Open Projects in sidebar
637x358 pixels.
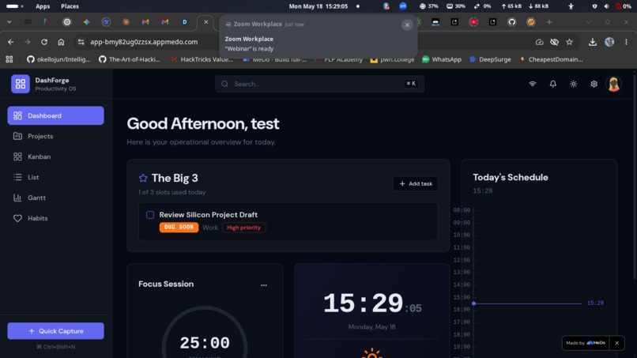click(x=55, y=136)
